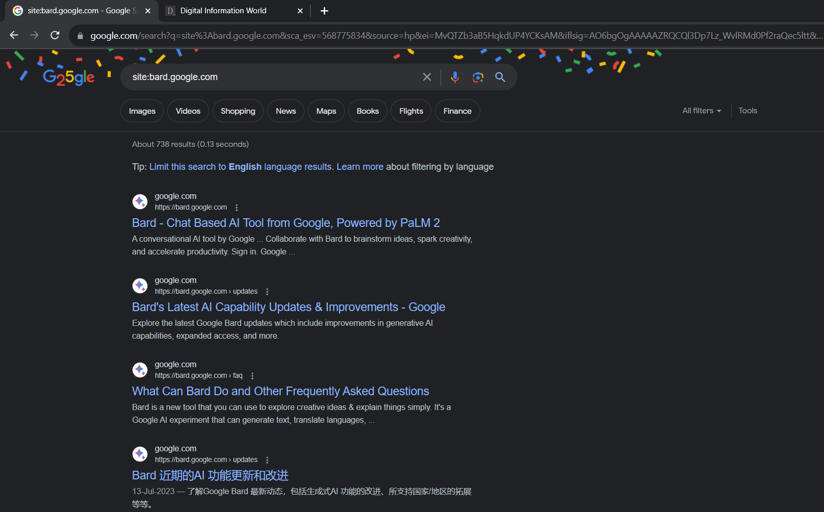Open more options for bard.google.com homepage result
Image resolution: width=824 pixels, height=512 pixels.
coord(237,208)
